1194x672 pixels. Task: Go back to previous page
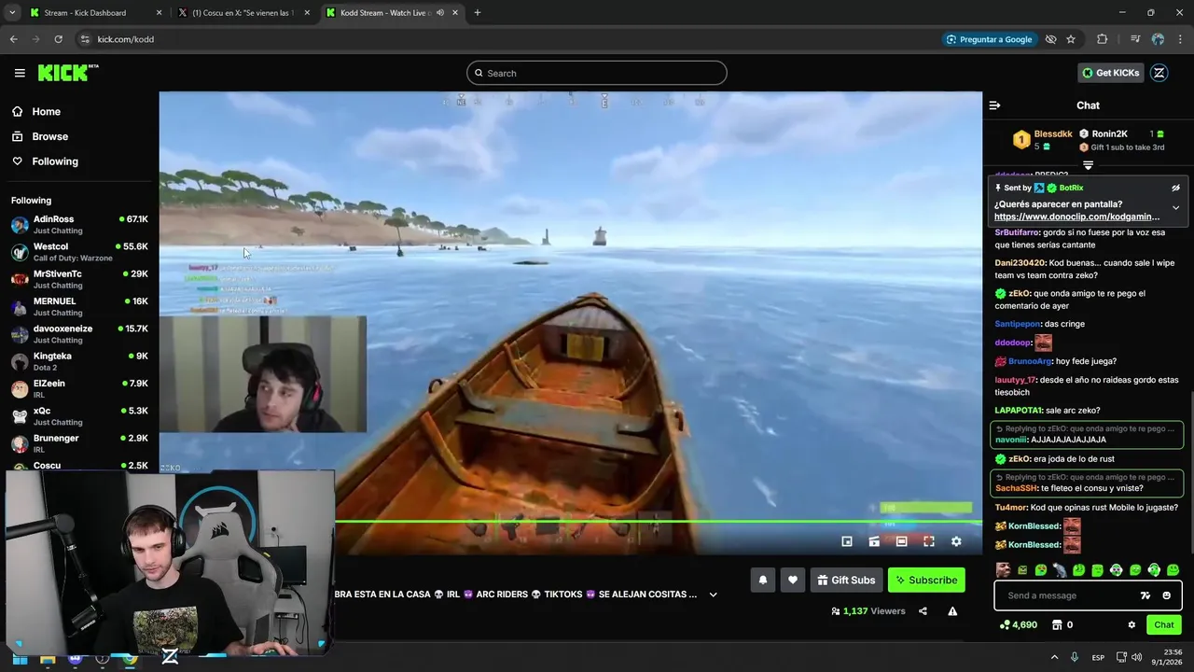(13, 39)
